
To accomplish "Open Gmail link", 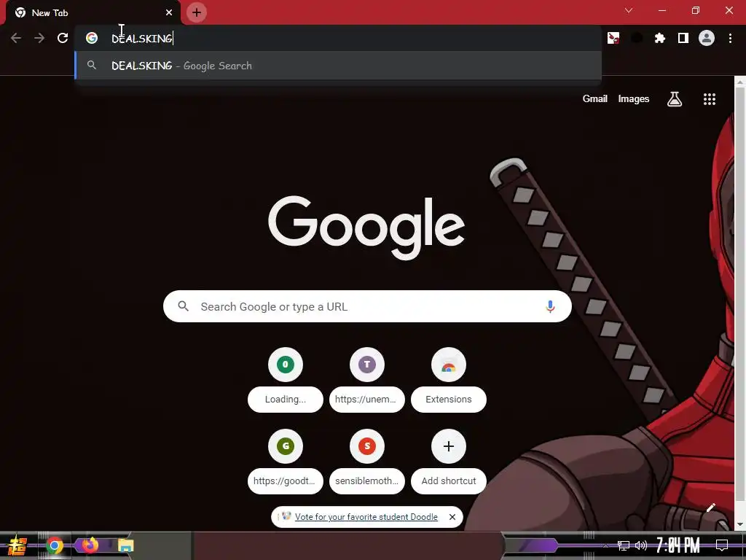I will pyautogui.click(x=594, y=98).
